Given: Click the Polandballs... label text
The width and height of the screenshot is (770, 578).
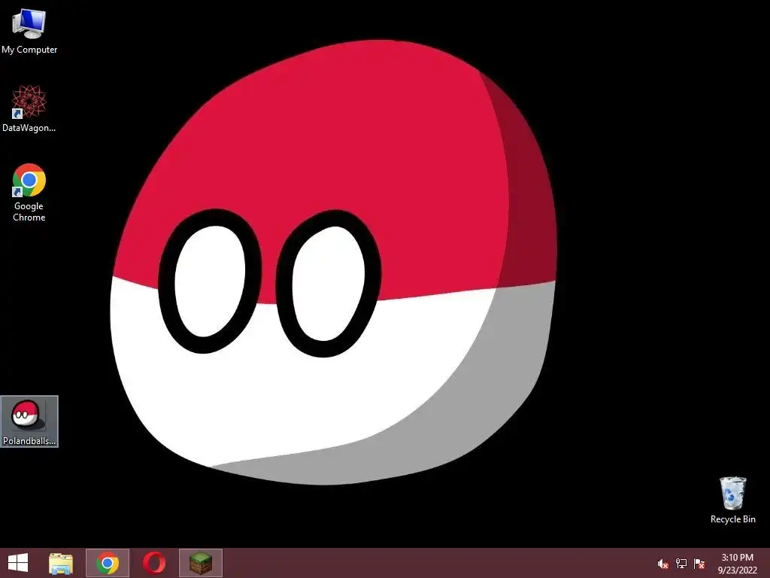Looking at the screenshot, I should click(x=29, y=441).
